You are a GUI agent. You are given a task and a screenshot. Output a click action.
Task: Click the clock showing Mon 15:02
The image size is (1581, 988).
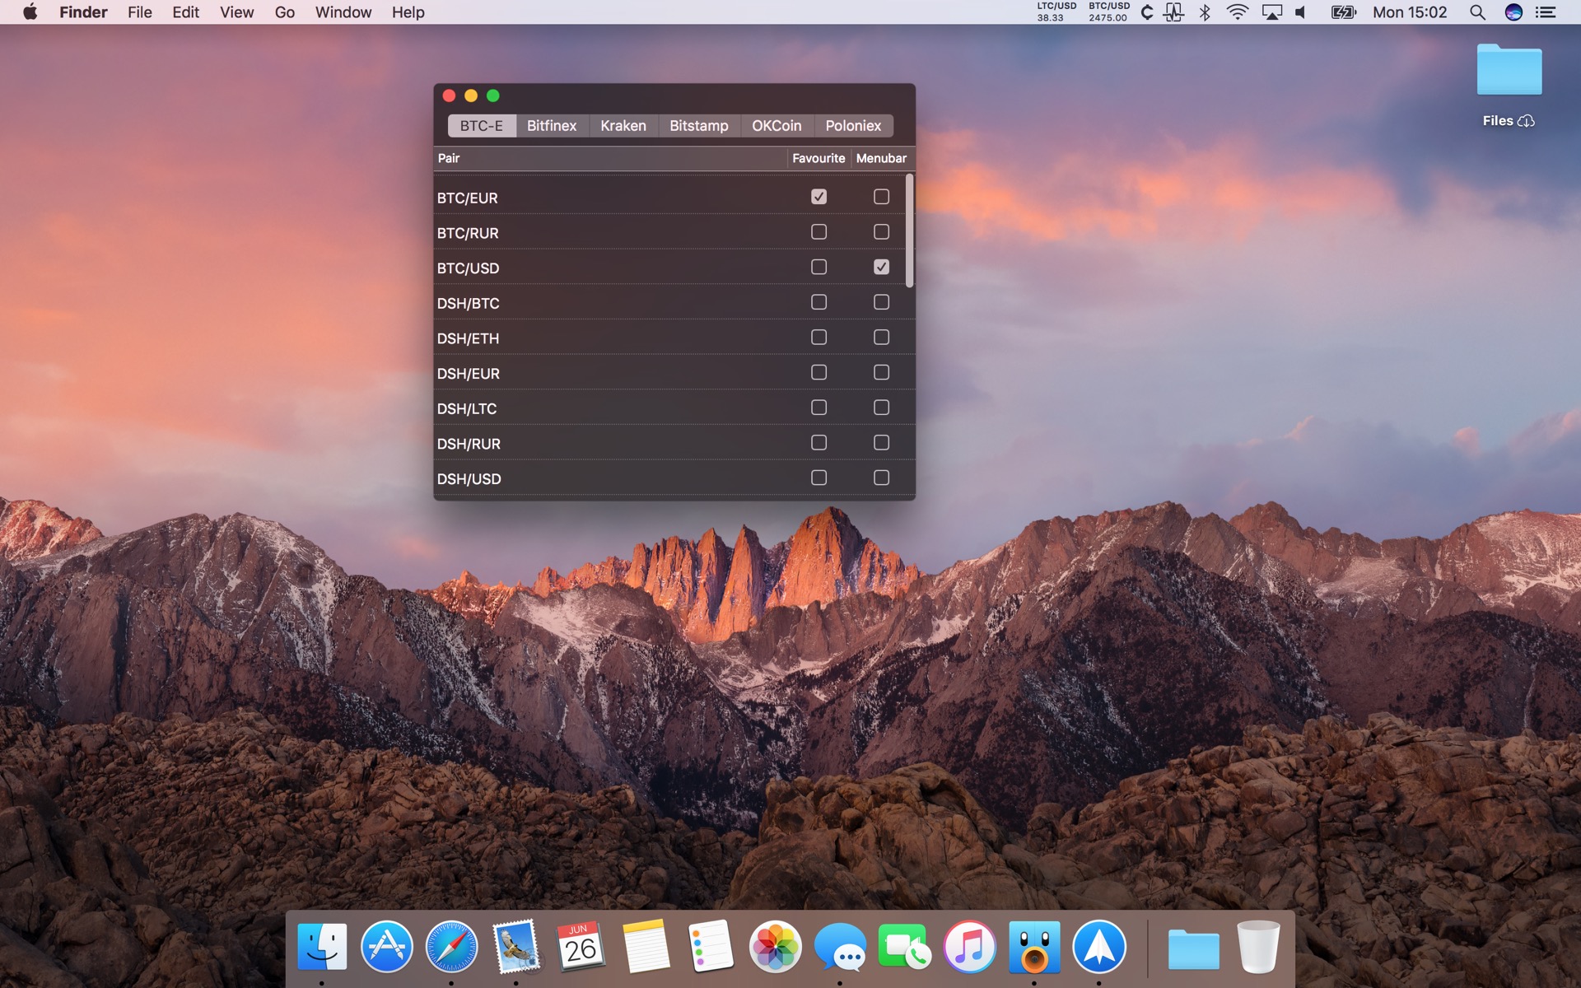pyautogui.click(x=1410, y=12)
